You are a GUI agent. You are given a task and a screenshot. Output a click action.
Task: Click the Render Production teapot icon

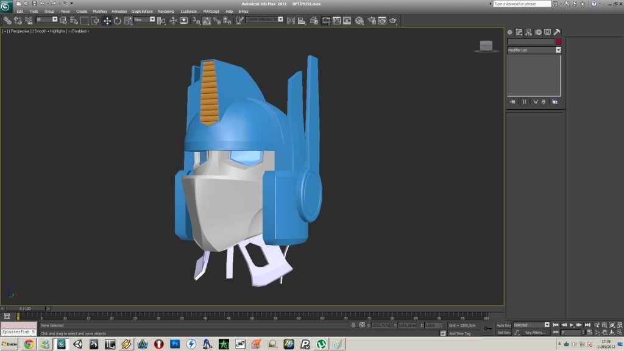point(393,21)
